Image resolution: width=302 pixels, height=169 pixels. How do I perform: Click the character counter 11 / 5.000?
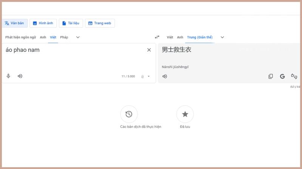point(128,76)
